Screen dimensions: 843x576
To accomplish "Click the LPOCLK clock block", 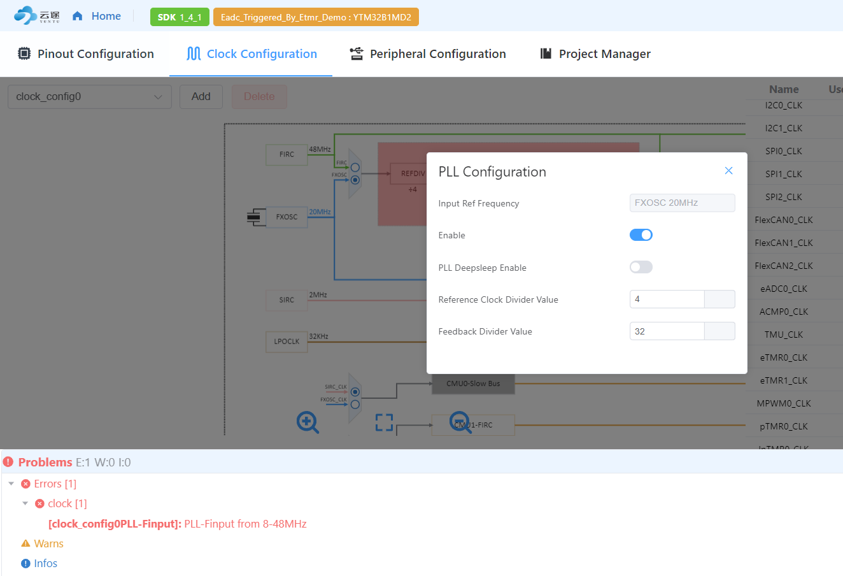I will (x=287, y=342).
